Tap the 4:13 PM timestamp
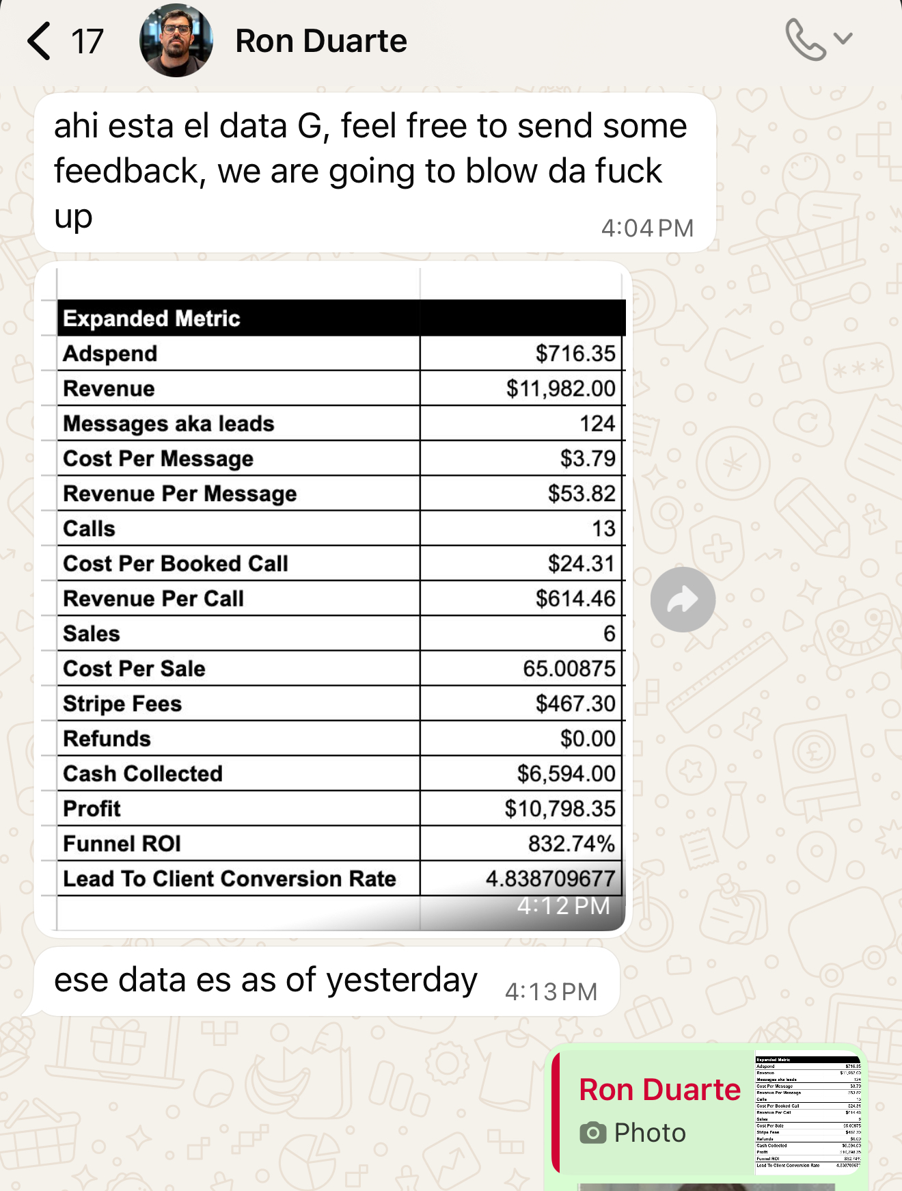This screenshot has width=902, height=1191. 551,991
